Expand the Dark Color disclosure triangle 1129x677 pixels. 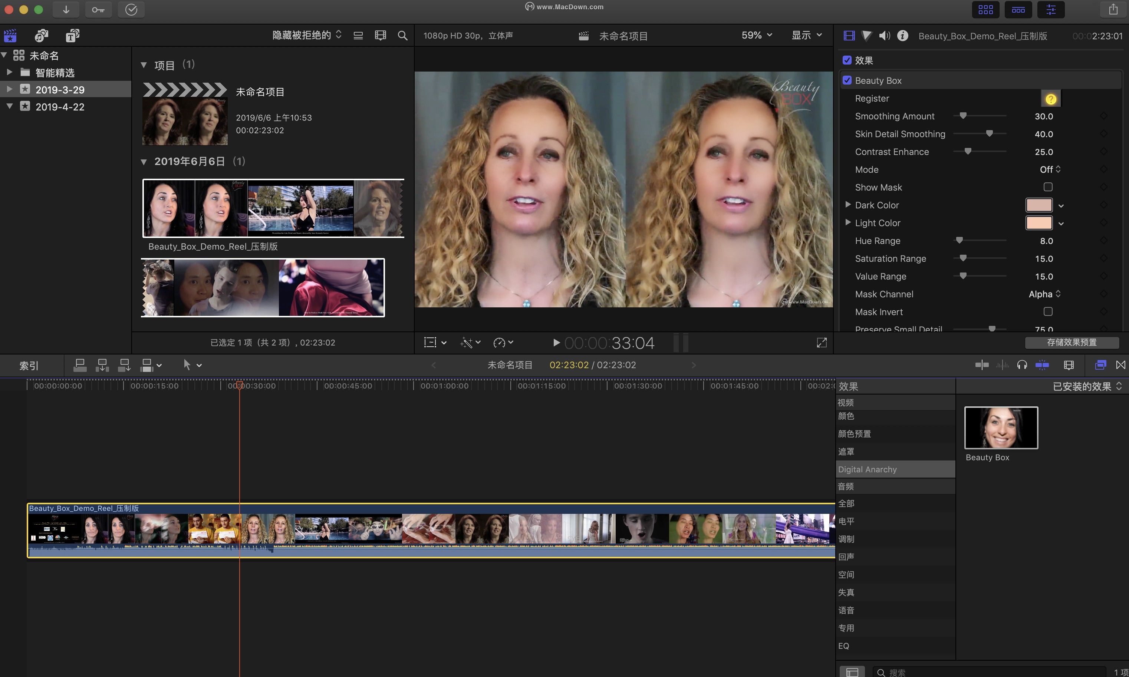(848, 205)
